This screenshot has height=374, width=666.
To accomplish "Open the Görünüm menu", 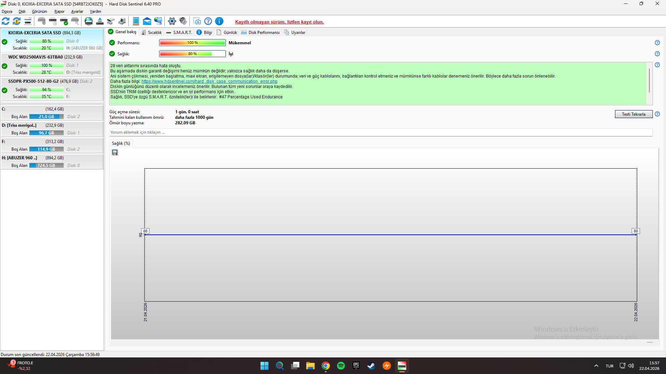I will coord(40,11).
